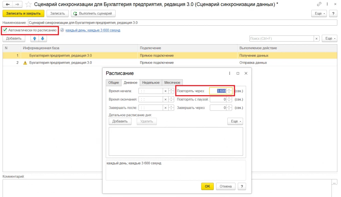Clear the Время начала field
This screenshot has width=341, height=197.
[x=166, y=91]
